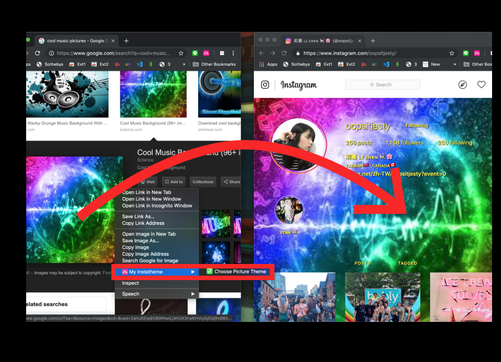Screen dimensions: 501x362
Task: Click the pink Instatheme extension in Google window
Action: click(206, 53)
